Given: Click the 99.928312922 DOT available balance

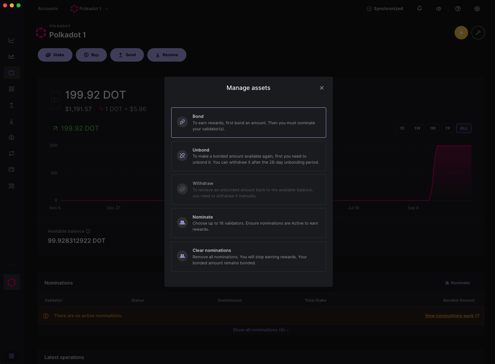Looking at the screenshot, I should point(76,241).
